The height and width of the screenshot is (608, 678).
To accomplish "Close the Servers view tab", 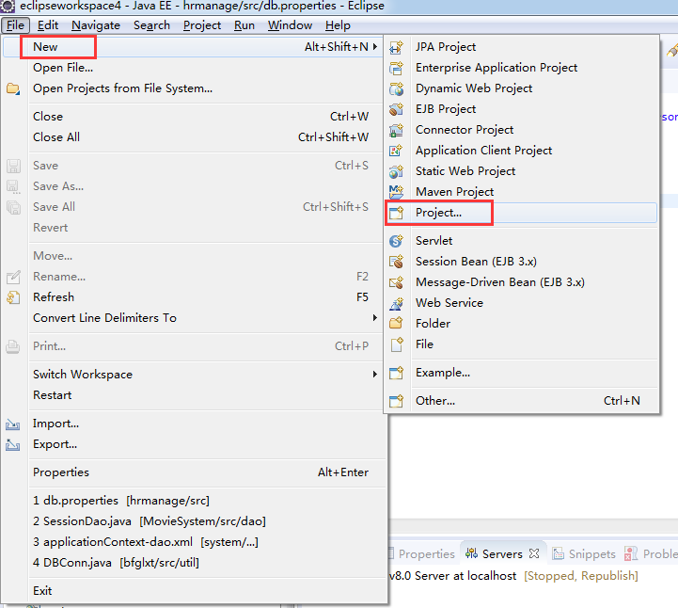I will click(534, 553).
